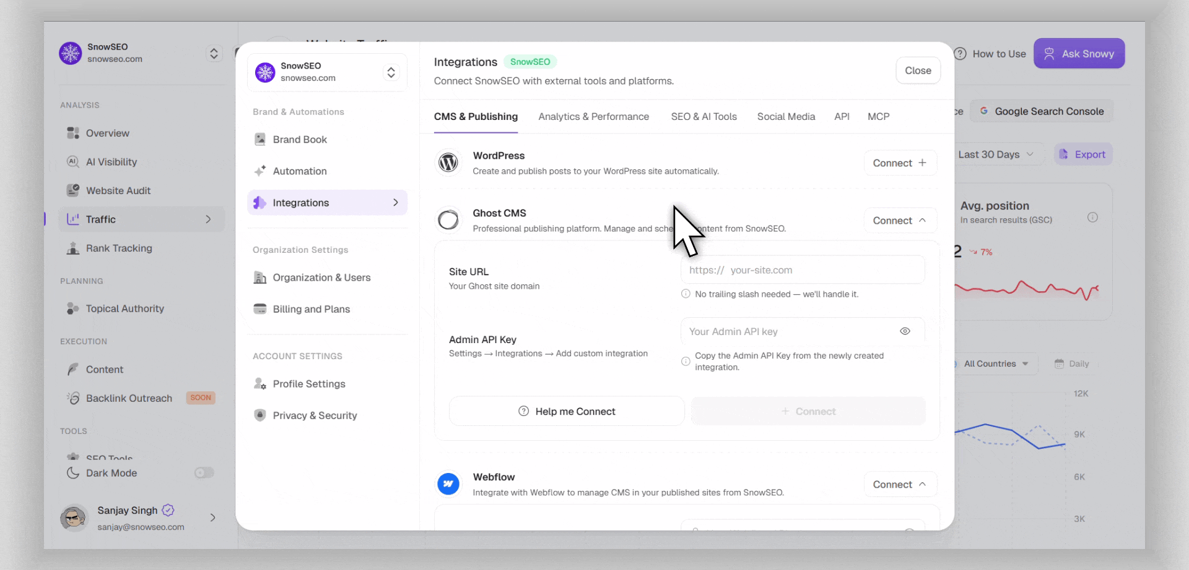Click the SnowSEO snowflake logo in modal
Viewport: 1189px width, 570px height.
265,72
